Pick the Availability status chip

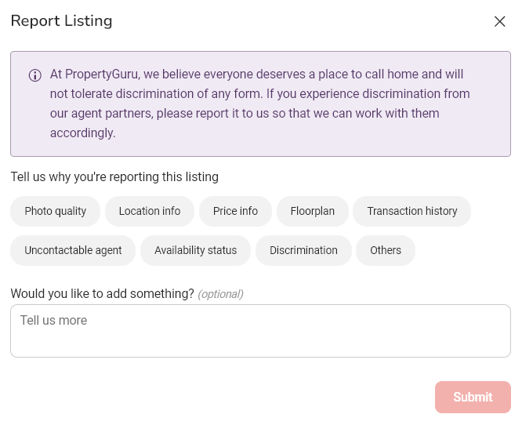[x=195, y=250]
